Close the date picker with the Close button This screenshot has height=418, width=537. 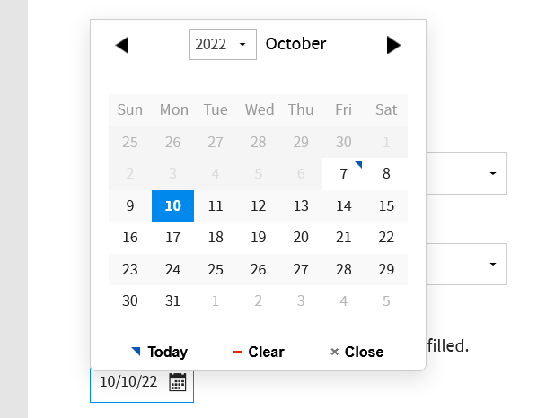[x=357, y=352]
